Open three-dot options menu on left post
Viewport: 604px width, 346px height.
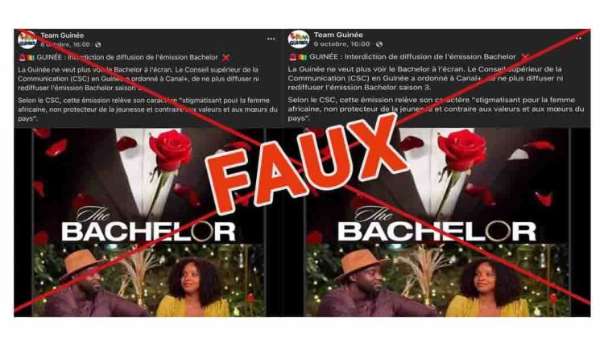[x=271, y=39]
